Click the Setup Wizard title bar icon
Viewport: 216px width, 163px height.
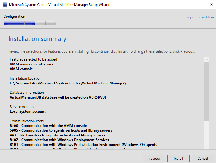tap(5, 4)
